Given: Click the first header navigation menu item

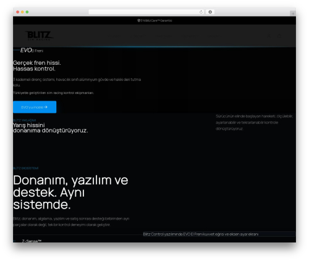Looking at the screenshot, I should pyautogui.click(x=114, y=36).
